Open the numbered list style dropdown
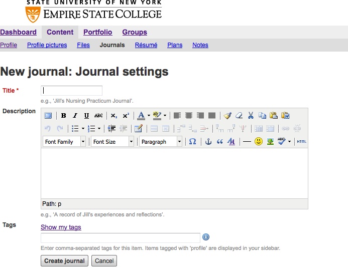The height and width of the screenshot is (272, 348). [x=99, y=129]
